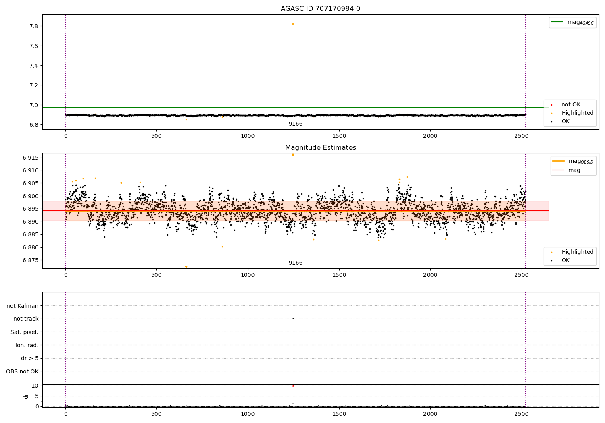The width and height of the screenshot is (605, 423).
Task: Click the 7.8 y-axis tick label
Action: pyautogui.click(x=33, y=26)
